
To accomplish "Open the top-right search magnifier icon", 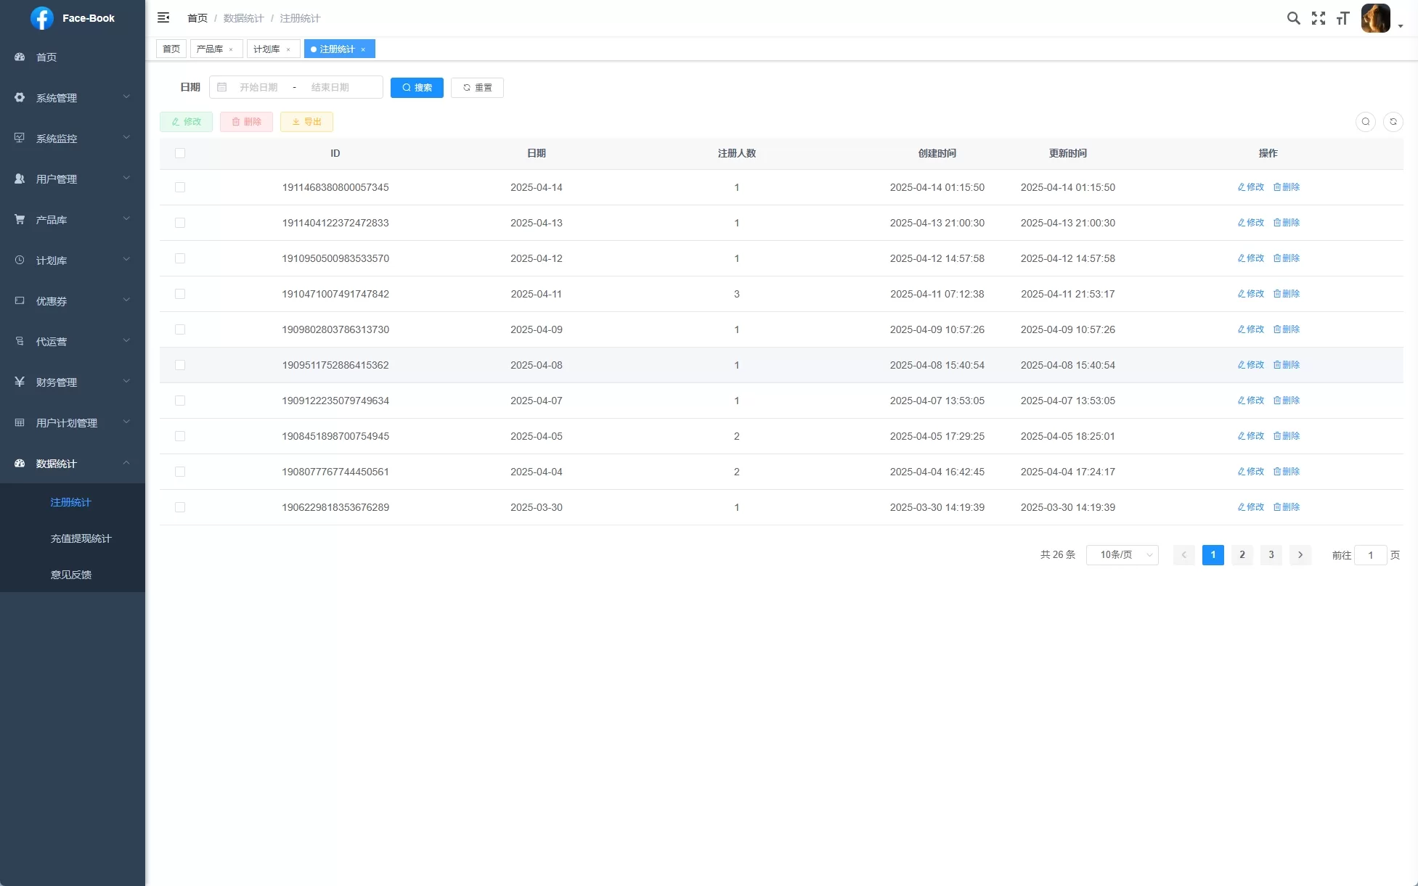I will click(x=1293, y=18).
